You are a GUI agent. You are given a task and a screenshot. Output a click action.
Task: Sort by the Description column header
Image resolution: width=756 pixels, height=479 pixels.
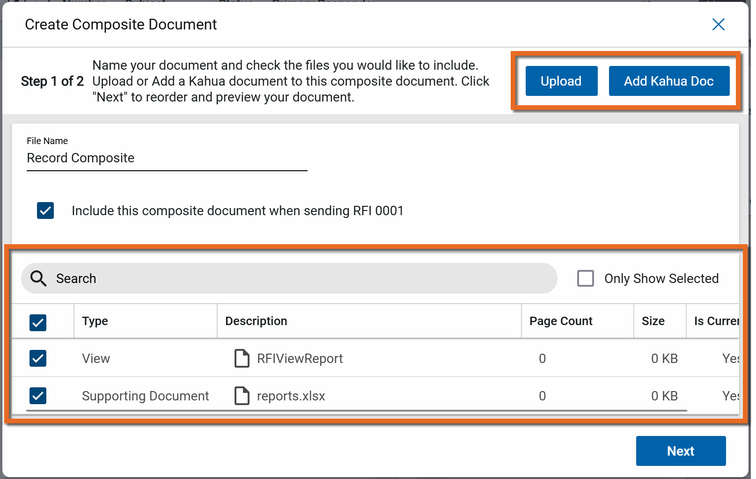[x=256, y=321]
